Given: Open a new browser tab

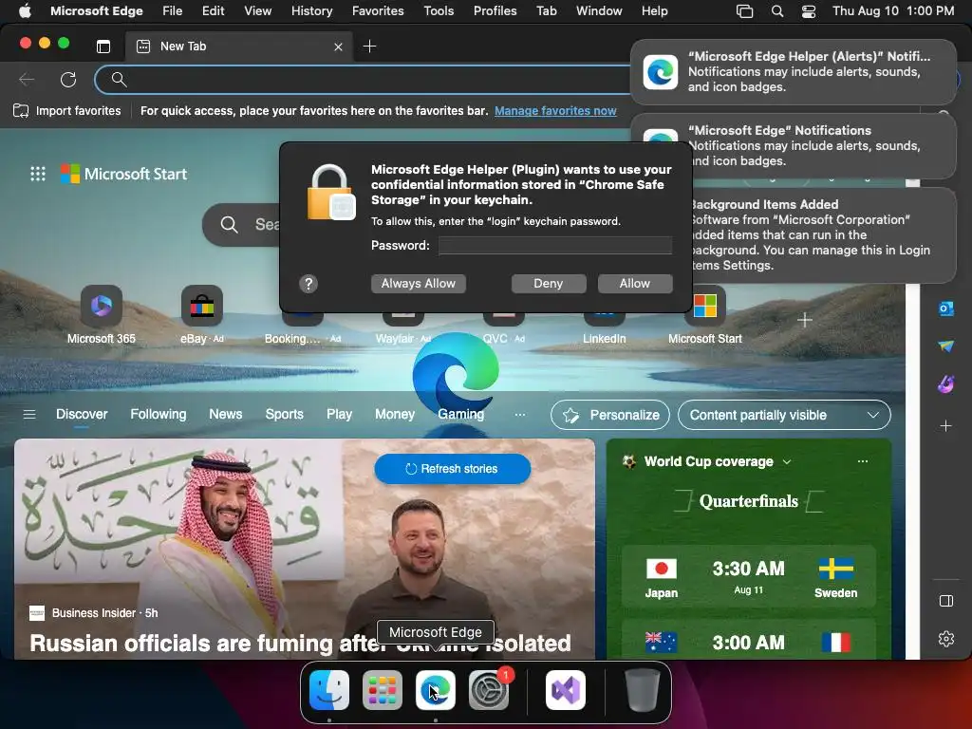Looking at the screenshot, I should click(x=369, y=47).
